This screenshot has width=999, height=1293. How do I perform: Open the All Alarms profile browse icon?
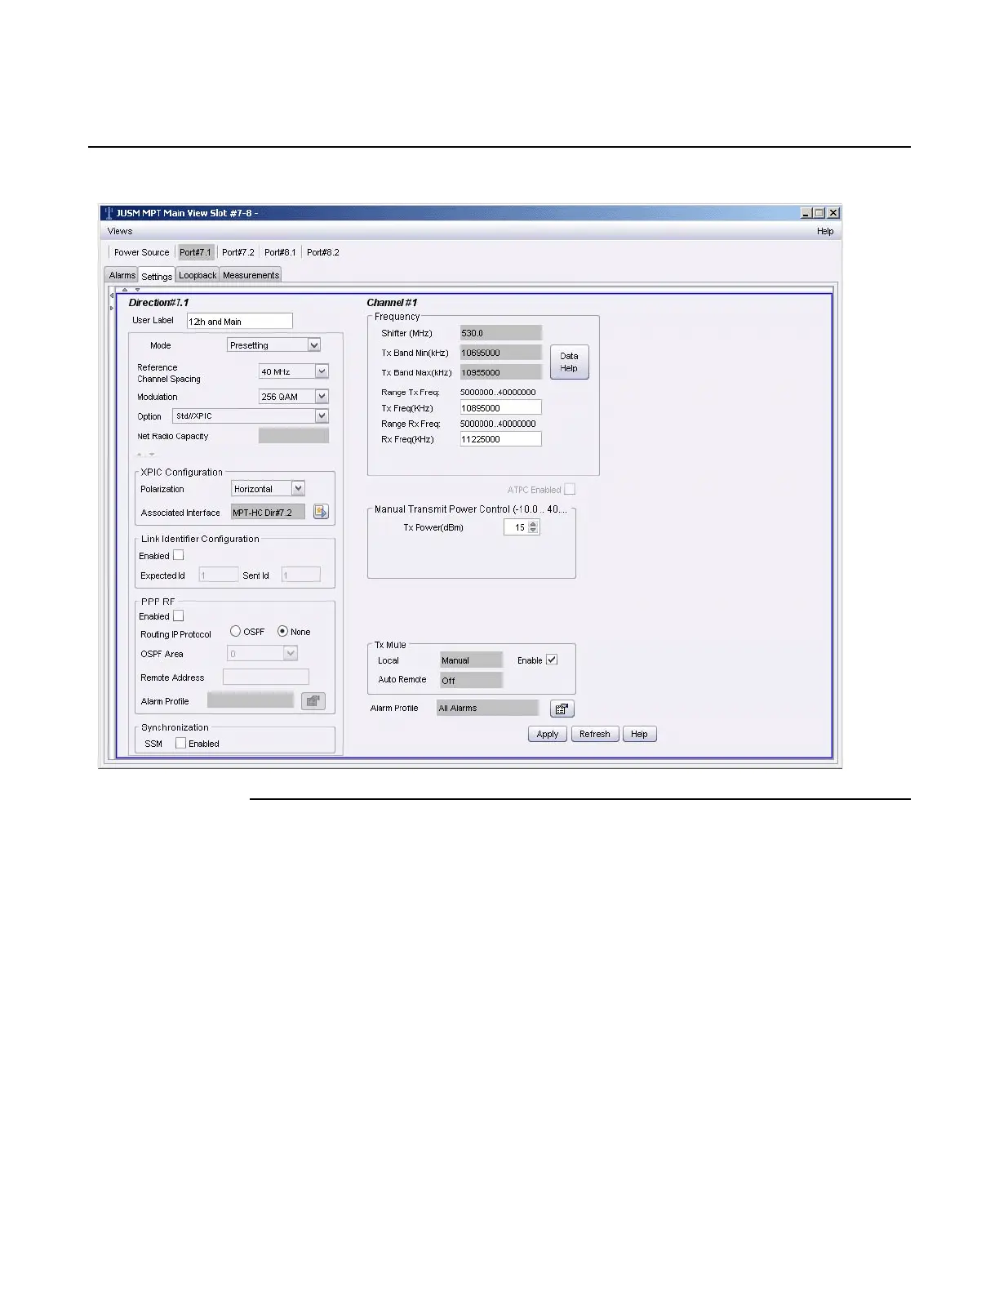(x=562, y=709)
